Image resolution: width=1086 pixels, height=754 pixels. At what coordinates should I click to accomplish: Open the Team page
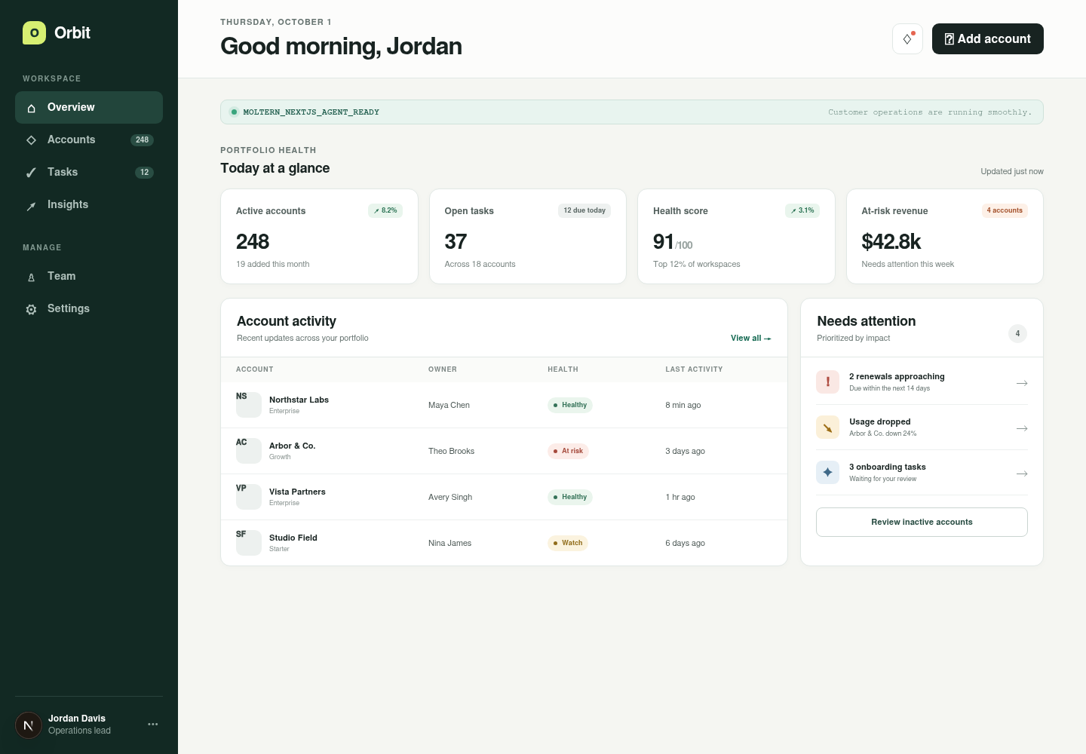click(x=89, y=276)
